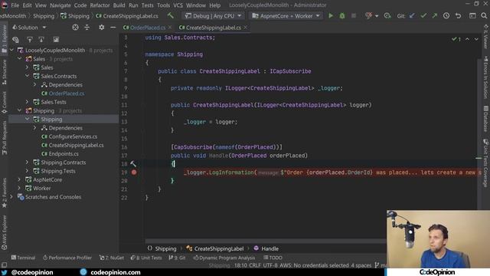Screen dimensions: 490x276
Task: Open Database tool window on right
Action: [486, 119]
